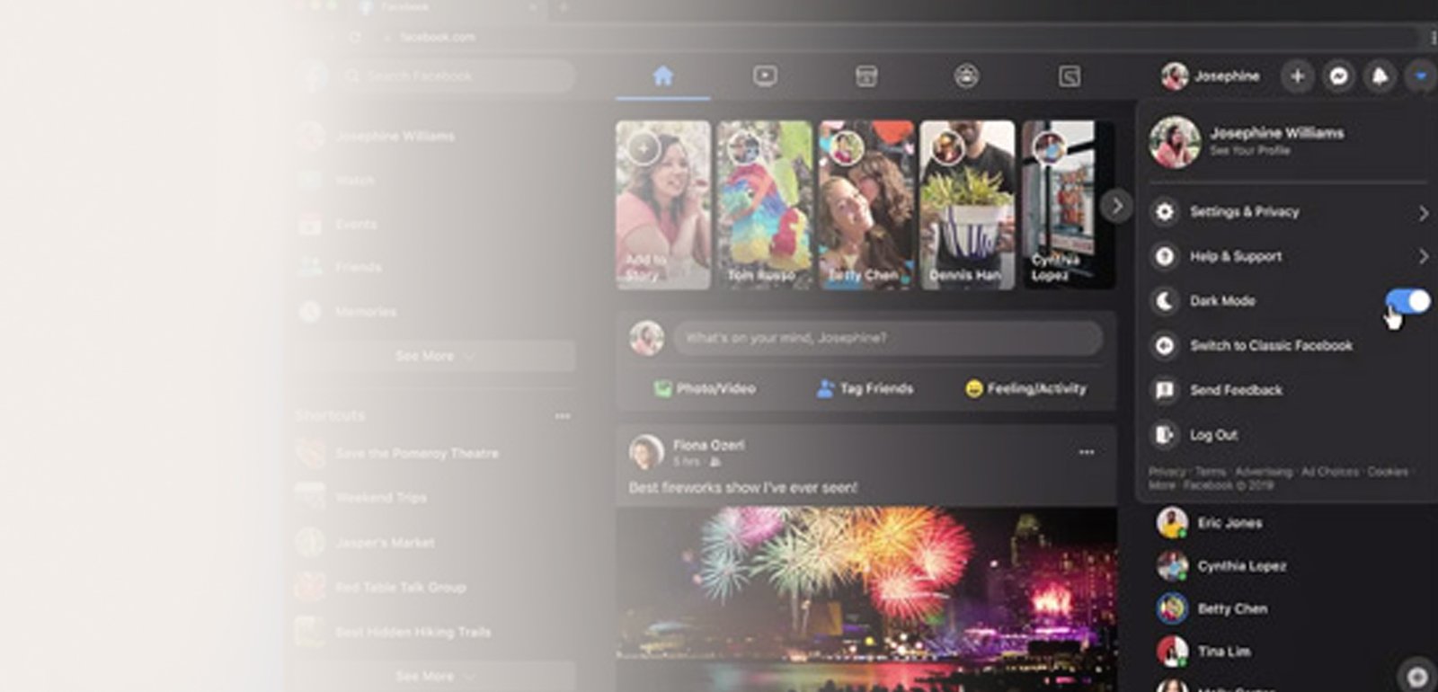Click the Cookies footer link
The height and width of the screenshot is (692, 1438).
point(1388,472)
